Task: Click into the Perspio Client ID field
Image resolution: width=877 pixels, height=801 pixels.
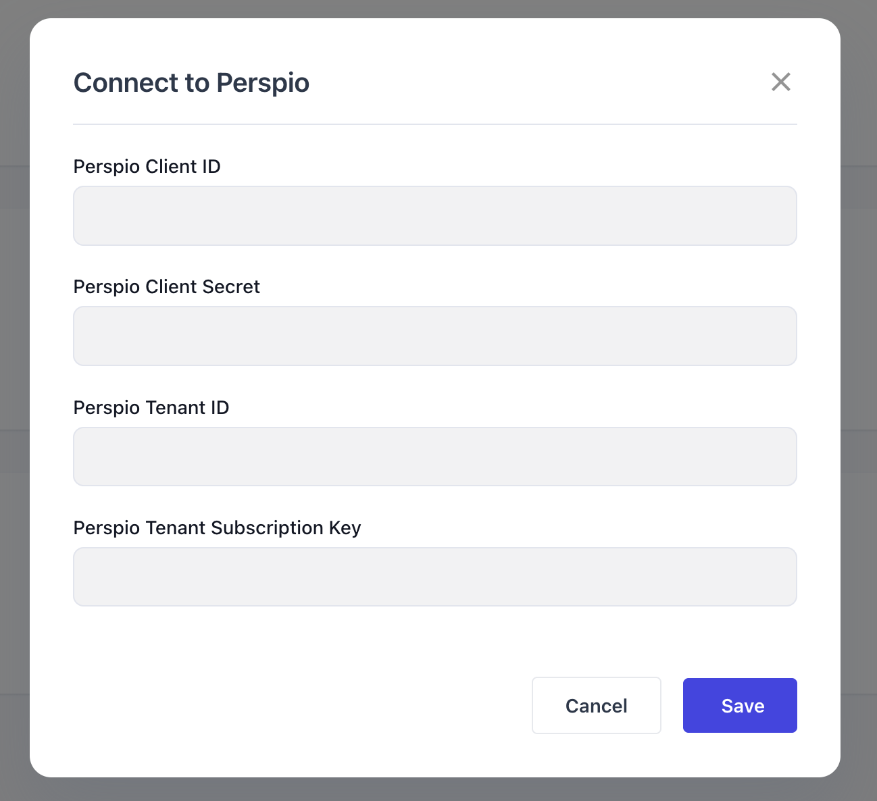Action: tap(434, 216)
